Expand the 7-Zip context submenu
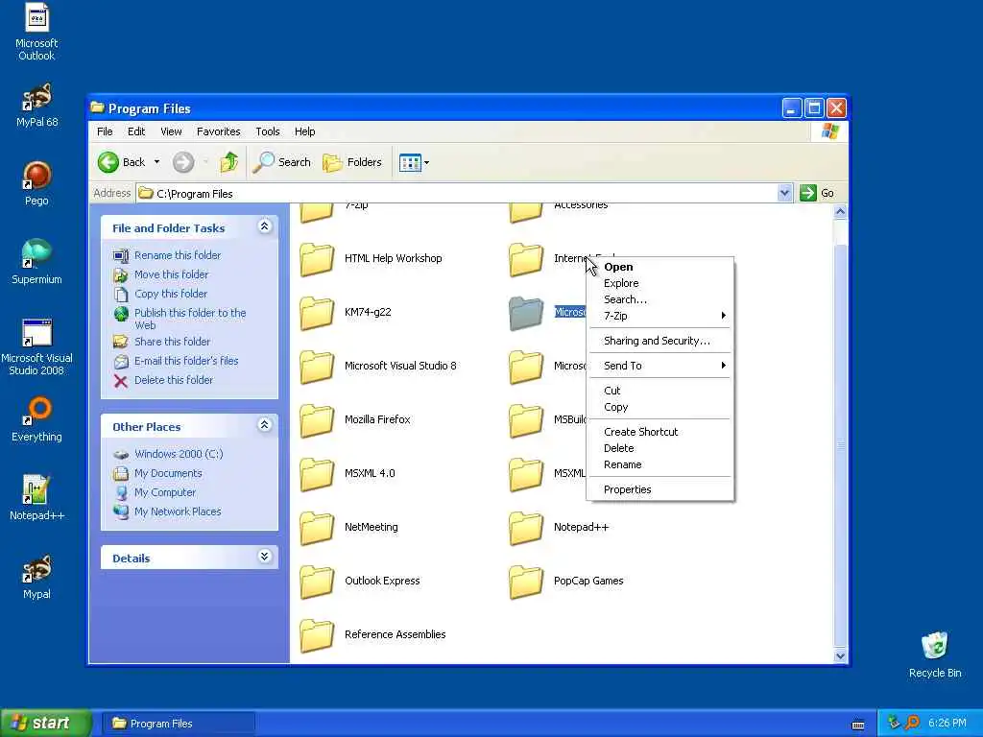The image size is (983, 737). tap(660, 316)
